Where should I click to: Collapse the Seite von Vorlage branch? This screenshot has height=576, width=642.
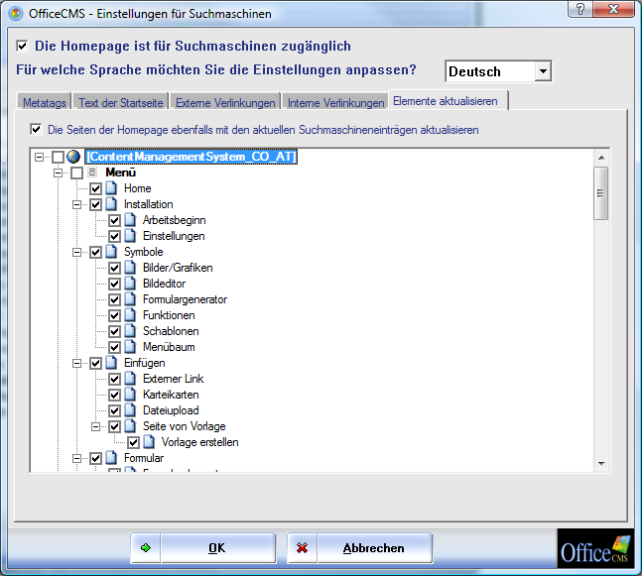click(95, 426)
